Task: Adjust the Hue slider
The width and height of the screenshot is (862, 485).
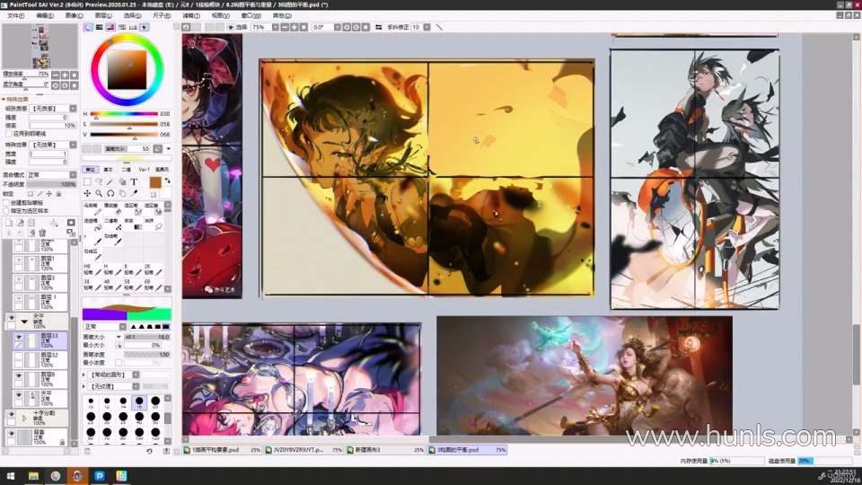Action: coord(124,114)
